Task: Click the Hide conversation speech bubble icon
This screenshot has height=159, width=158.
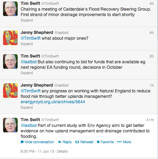Action: point(22,142)
